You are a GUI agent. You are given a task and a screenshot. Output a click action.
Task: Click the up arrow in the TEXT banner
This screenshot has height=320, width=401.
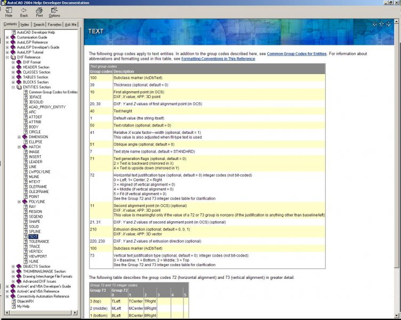tap(382, 24)
